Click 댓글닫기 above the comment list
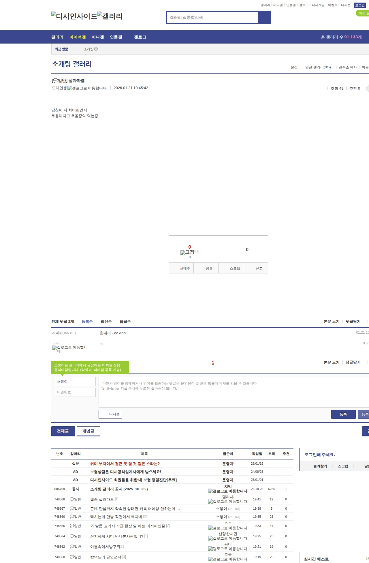 353,322
